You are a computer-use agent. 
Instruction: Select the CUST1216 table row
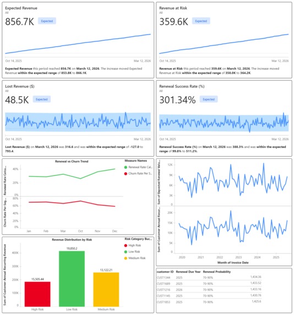point(209,290)
